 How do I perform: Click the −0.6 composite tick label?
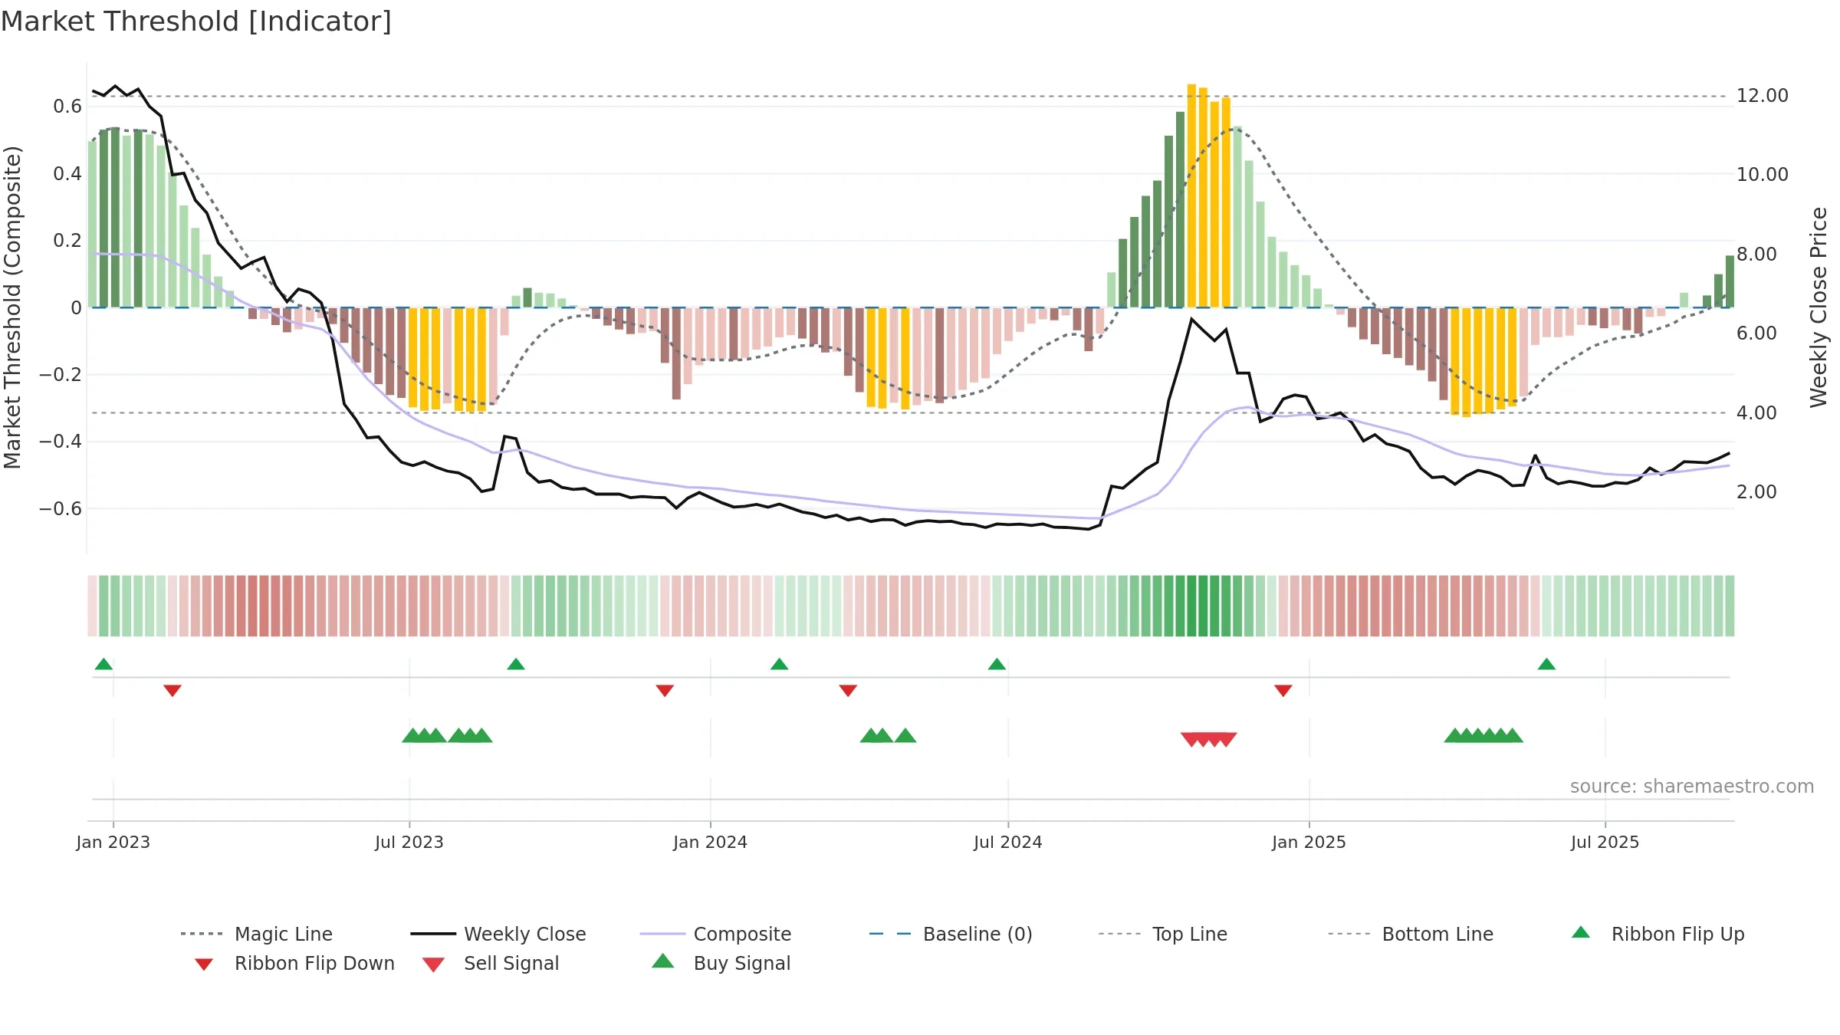click(x=61, y=509)
